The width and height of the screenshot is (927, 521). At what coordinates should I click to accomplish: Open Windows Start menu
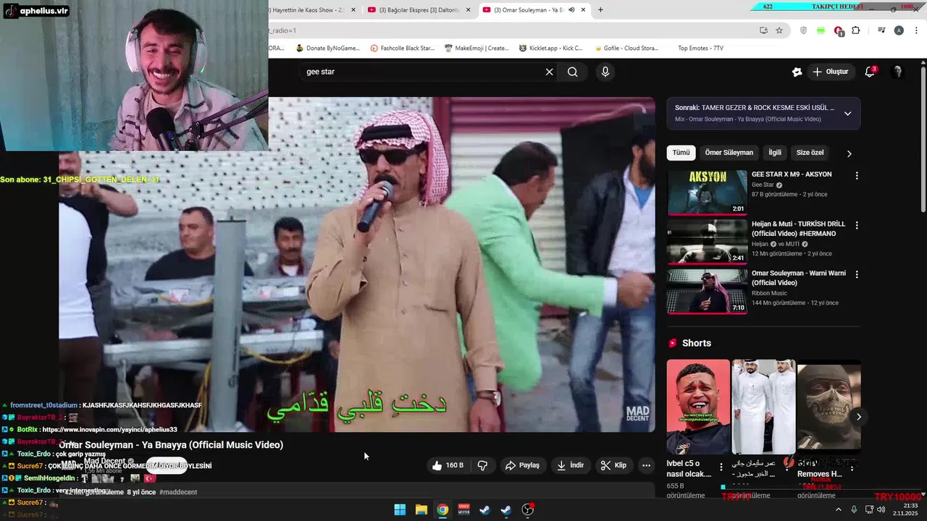(400, 509)
